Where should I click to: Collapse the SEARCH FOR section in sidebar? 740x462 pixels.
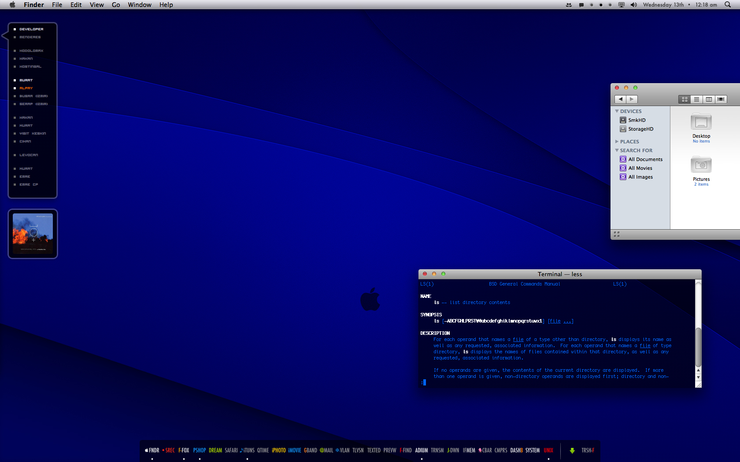click(617, 150)
